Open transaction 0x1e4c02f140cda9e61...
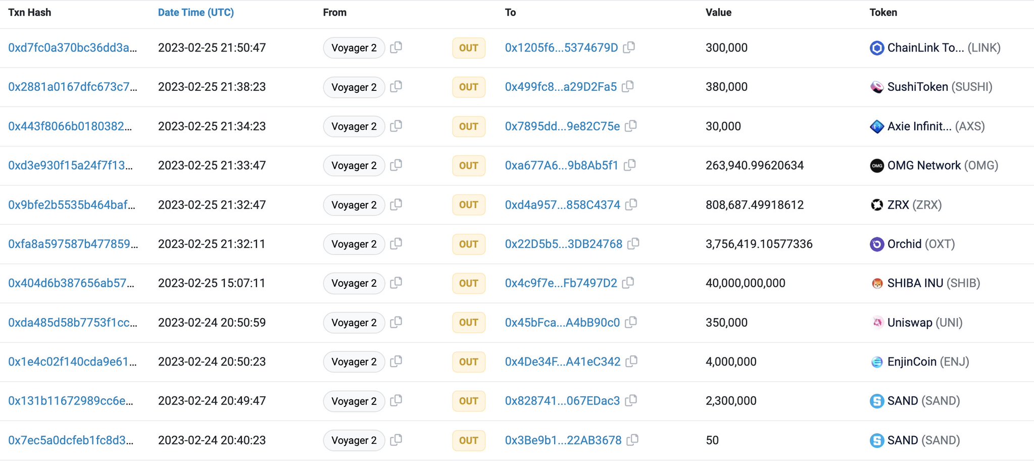The image size is (1034, 461). tap(72, 362)
